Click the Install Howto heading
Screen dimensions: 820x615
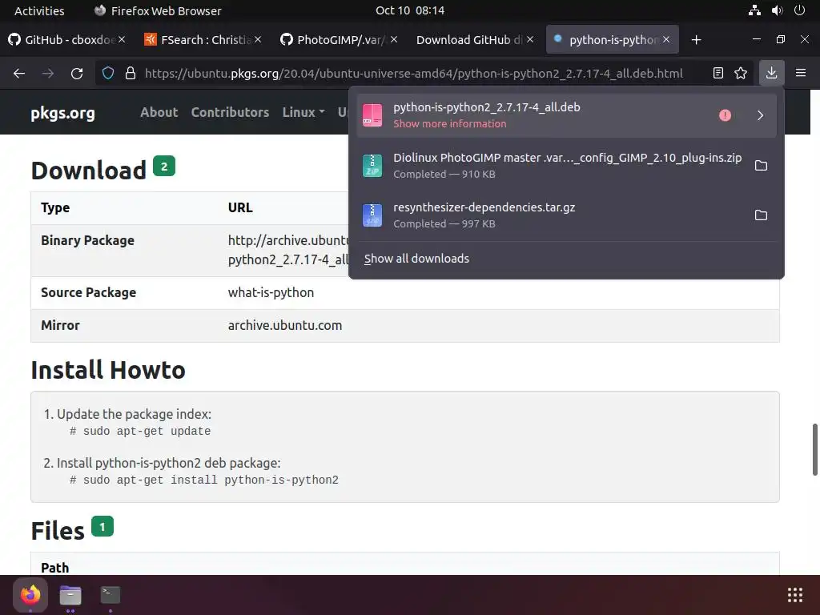pos(108,370)
